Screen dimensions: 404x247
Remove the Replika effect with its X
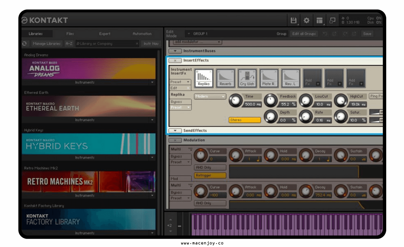(x=211, y=72)
